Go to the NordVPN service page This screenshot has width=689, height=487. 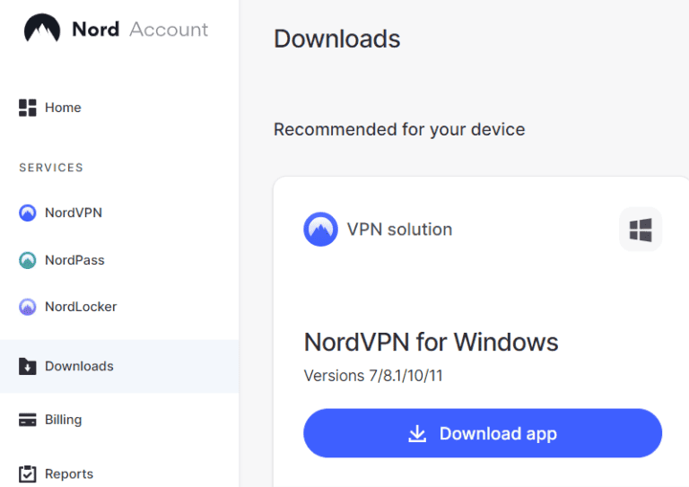[x=74, y=213]
